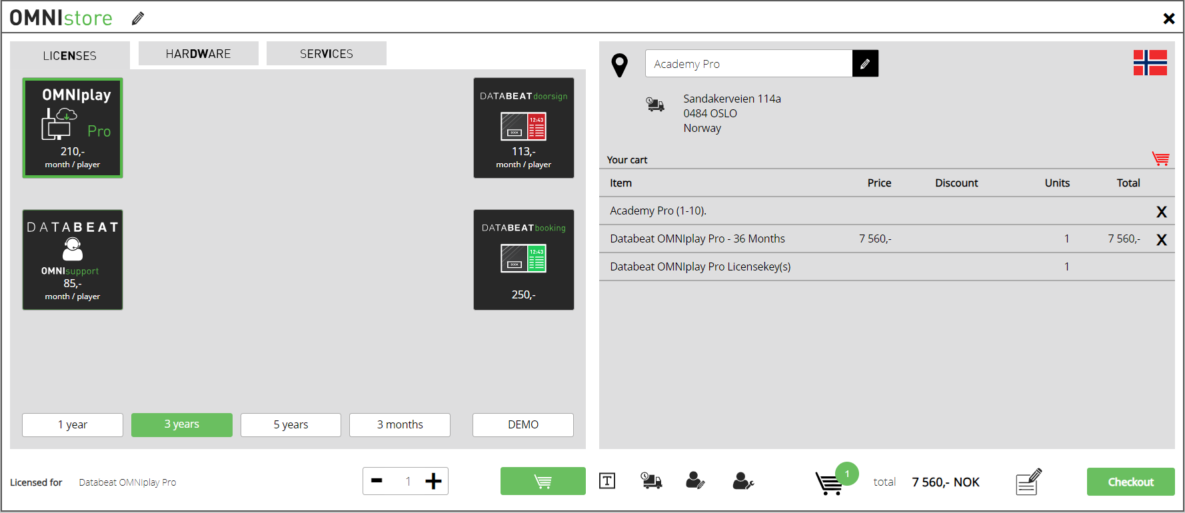
Task: Click the Norwegian flag icon
Action: coord(1150,63)
